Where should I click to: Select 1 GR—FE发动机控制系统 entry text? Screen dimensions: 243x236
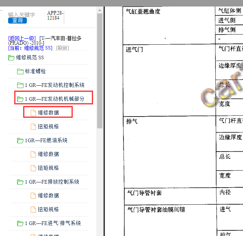55,85
